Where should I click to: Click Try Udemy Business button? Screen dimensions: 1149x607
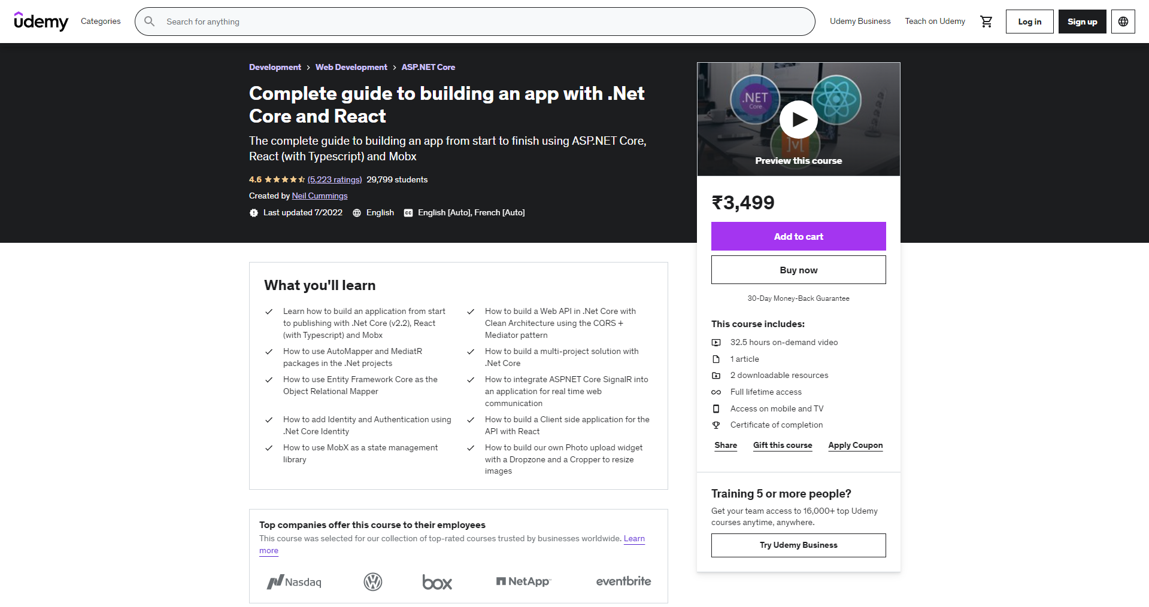[x=798, y=545]
